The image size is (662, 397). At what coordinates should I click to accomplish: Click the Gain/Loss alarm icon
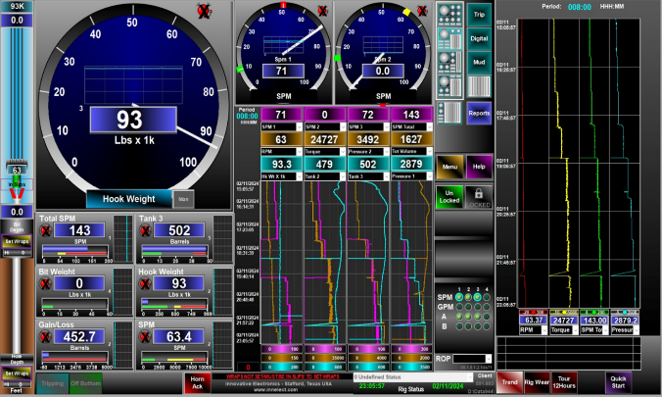46,337
